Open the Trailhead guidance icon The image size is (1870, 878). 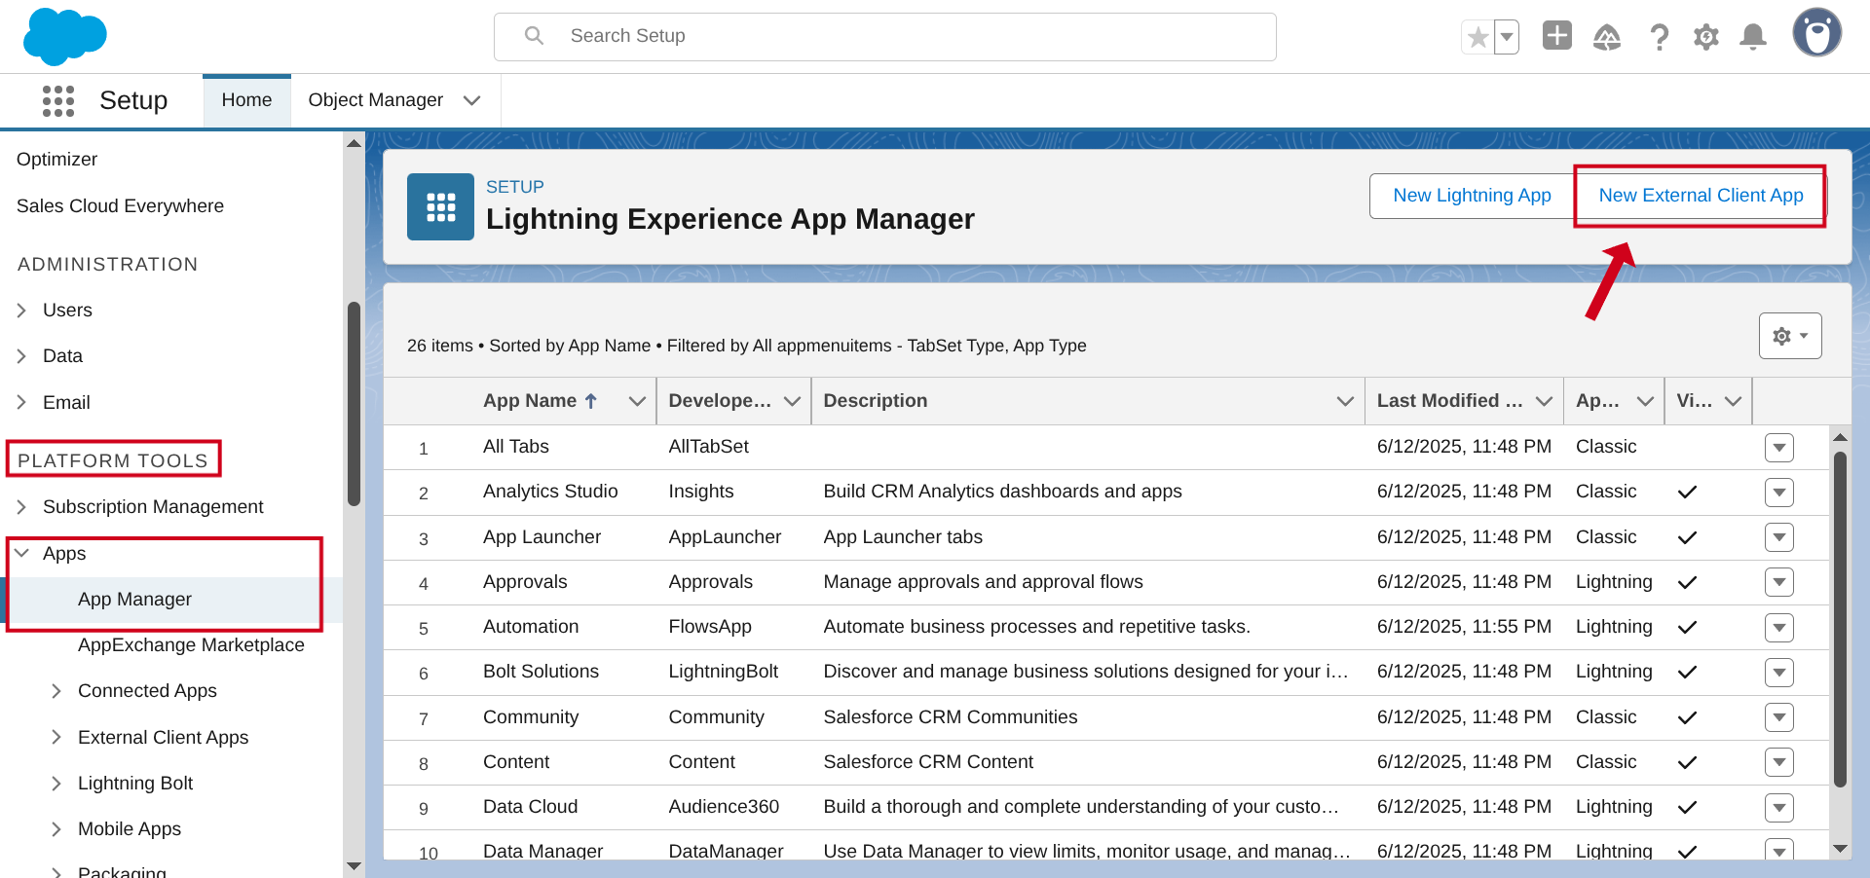1607,37
